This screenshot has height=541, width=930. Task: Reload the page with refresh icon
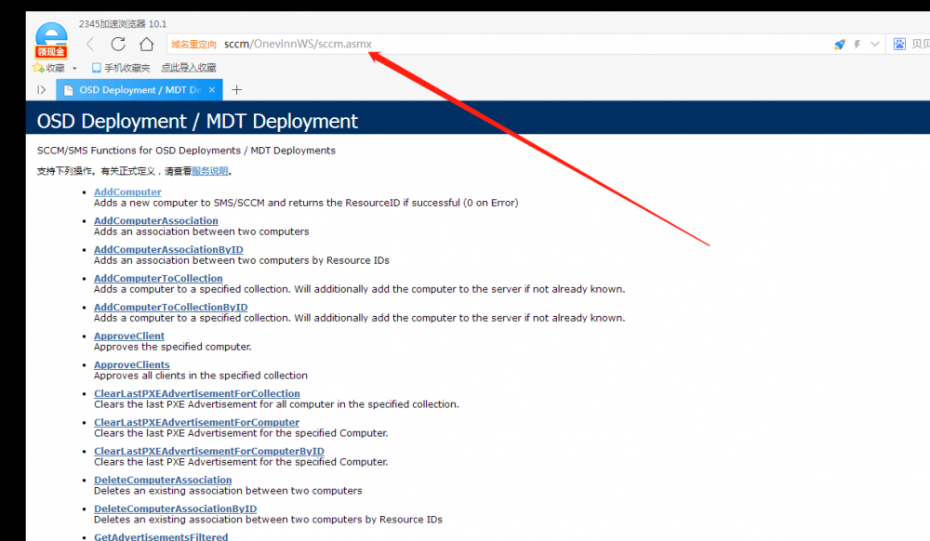click(x=118, y=44)
